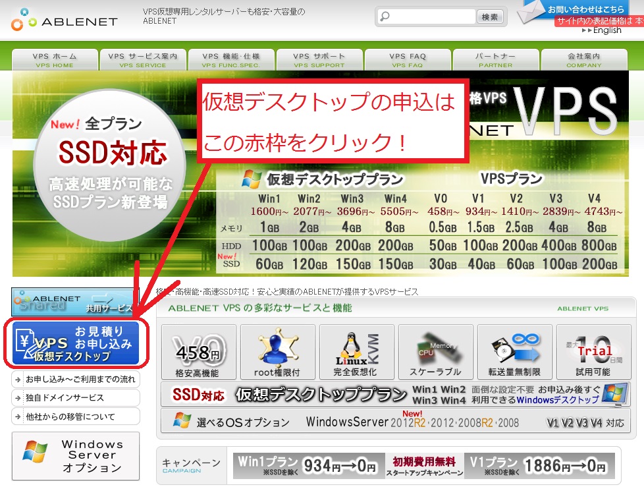Click the Windows flag by 仮想デスクトッププラン

(252, 179)
